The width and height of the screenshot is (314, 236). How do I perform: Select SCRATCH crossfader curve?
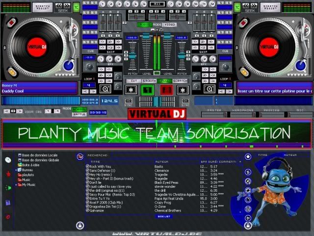coord(180,81)
